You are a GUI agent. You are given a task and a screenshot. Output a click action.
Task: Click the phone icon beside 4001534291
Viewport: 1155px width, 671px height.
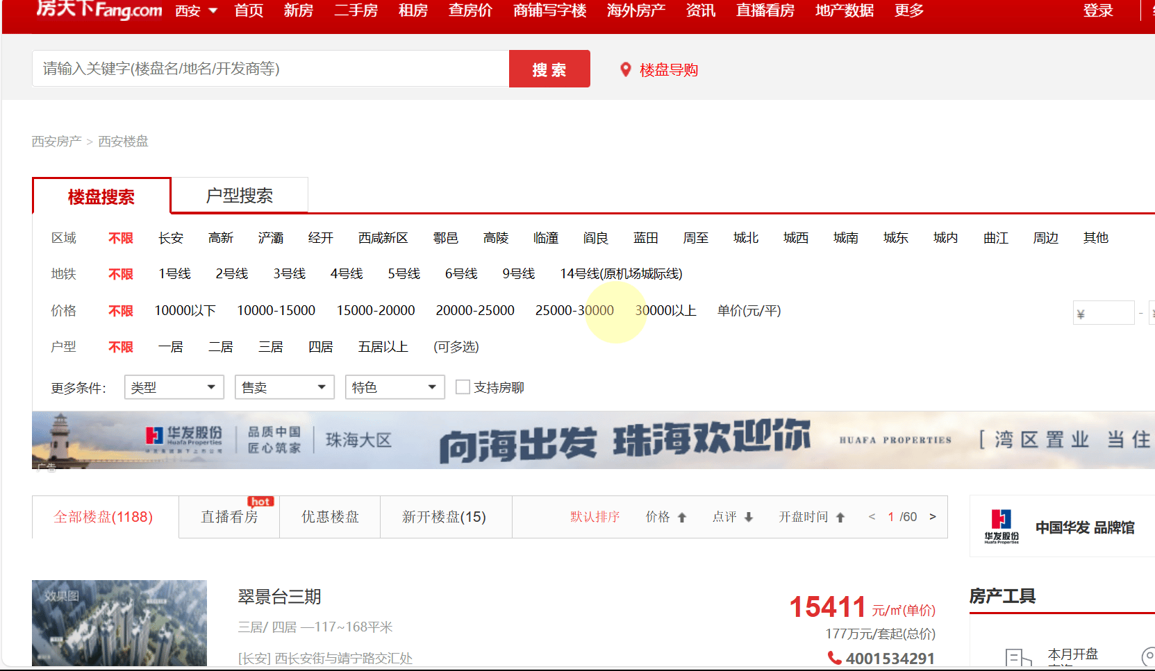pyautogui.click(x=834, y=657)
